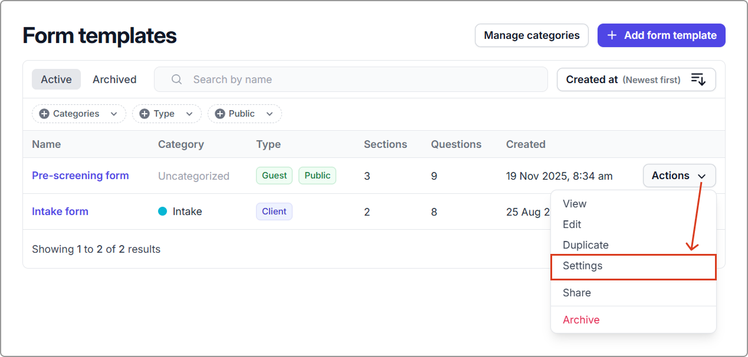Select Duplicate in the Actions menu
Viewport: 748px width, 357px height.
pyautogui.click(x=585, y=245)
